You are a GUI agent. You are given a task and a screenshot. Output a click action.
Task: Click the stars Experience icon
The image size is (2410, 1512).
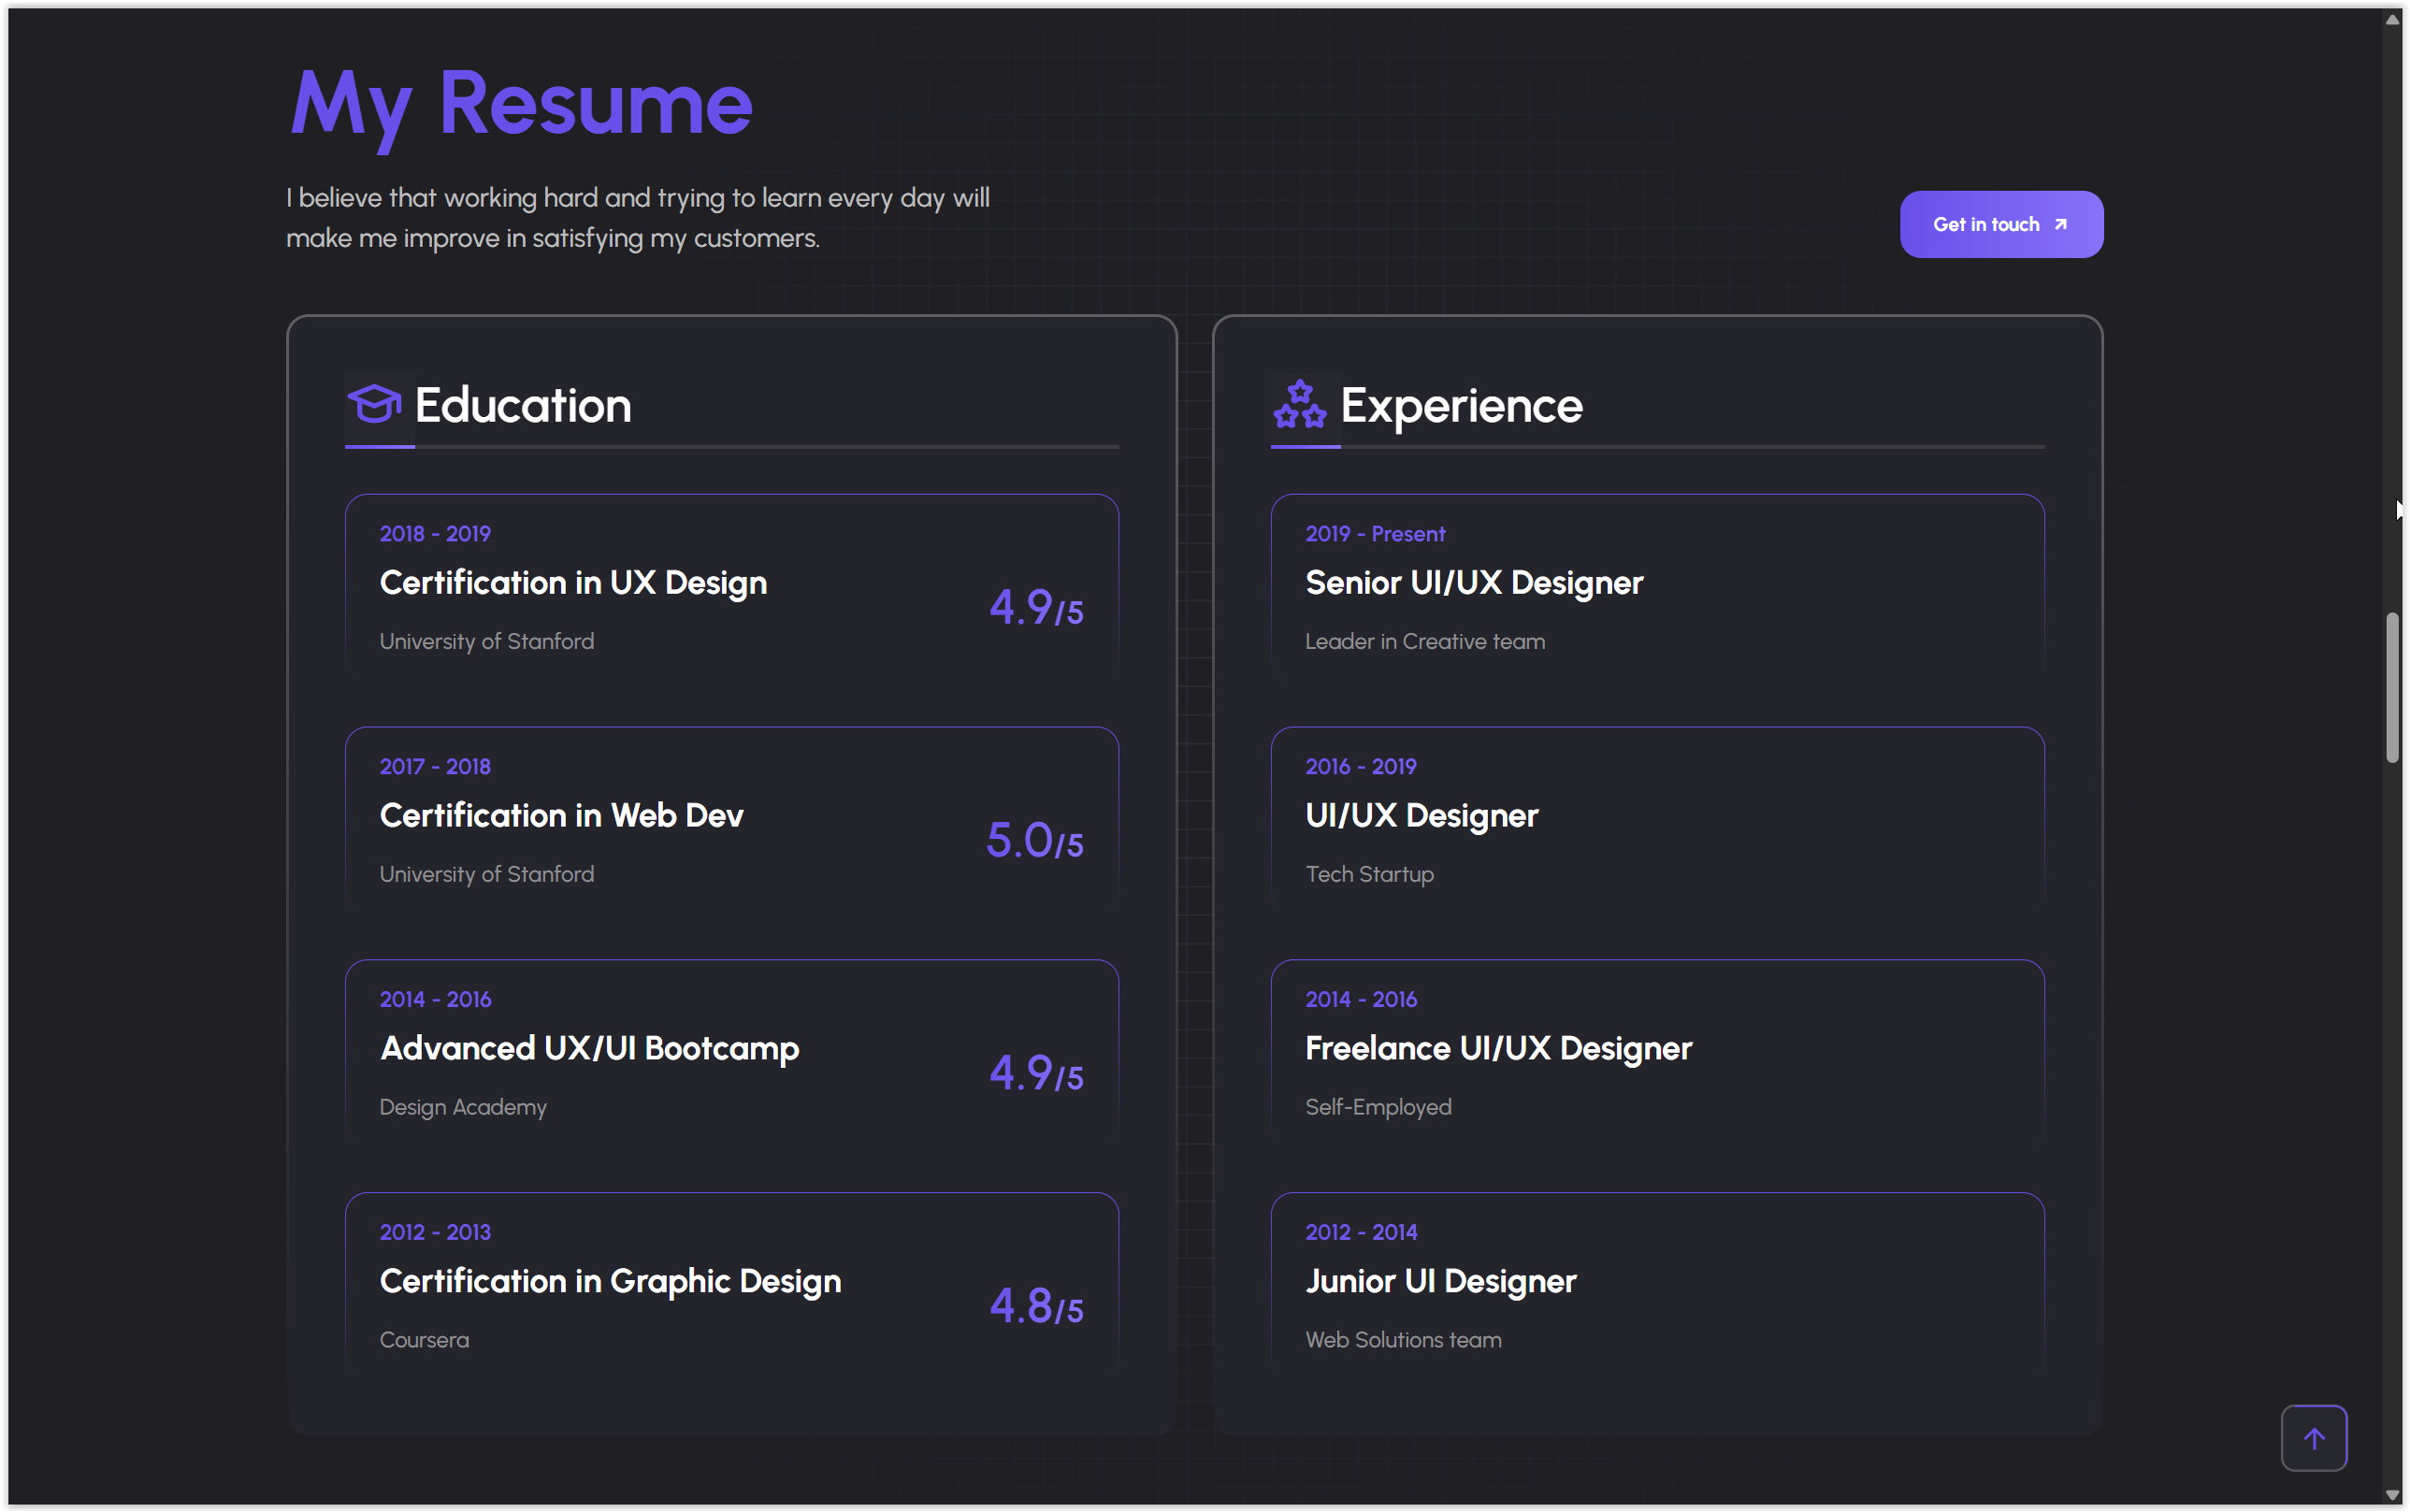point(1300,404)
